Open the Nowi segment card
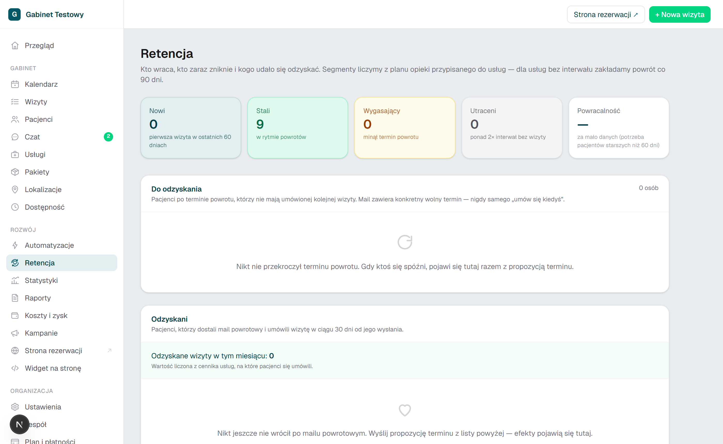This screenshot has width=723, height=444. click(191, 128)
